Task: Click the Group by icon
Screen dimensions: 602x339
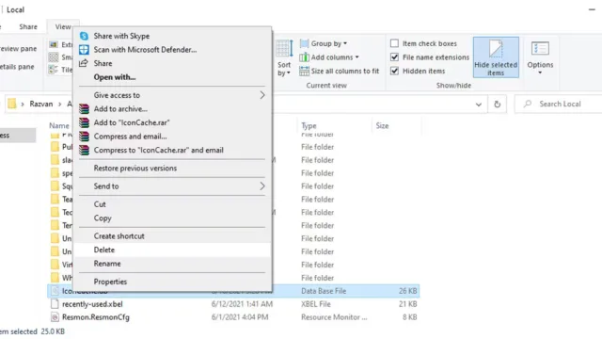Action: [x=304, y=43]
